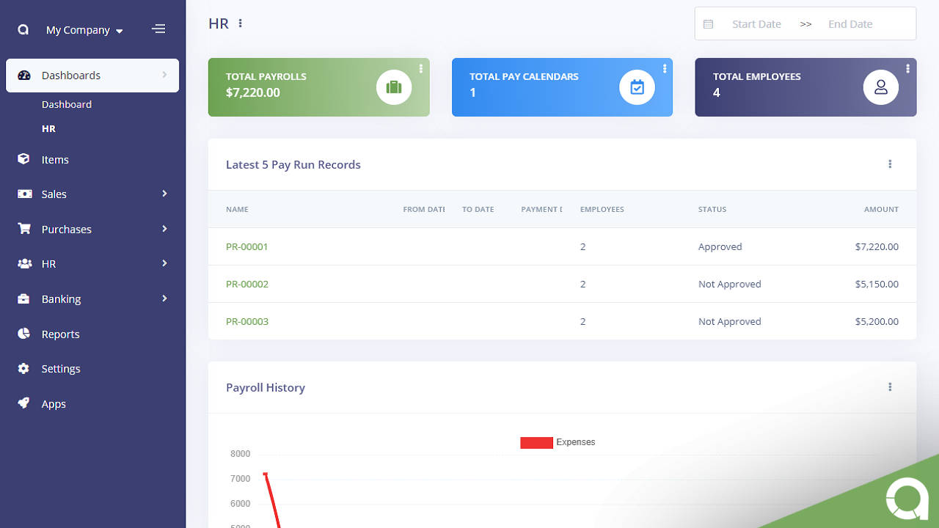939x528 pixels.
Task: Select HR under the Dashboards menu
Action: (x=48, y=128)
